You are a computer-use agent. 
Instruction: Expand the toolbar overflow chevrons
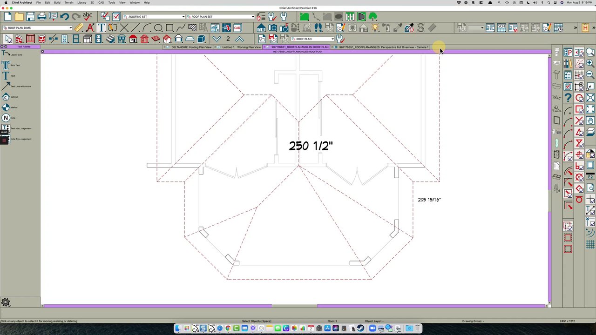pos(575,28)
